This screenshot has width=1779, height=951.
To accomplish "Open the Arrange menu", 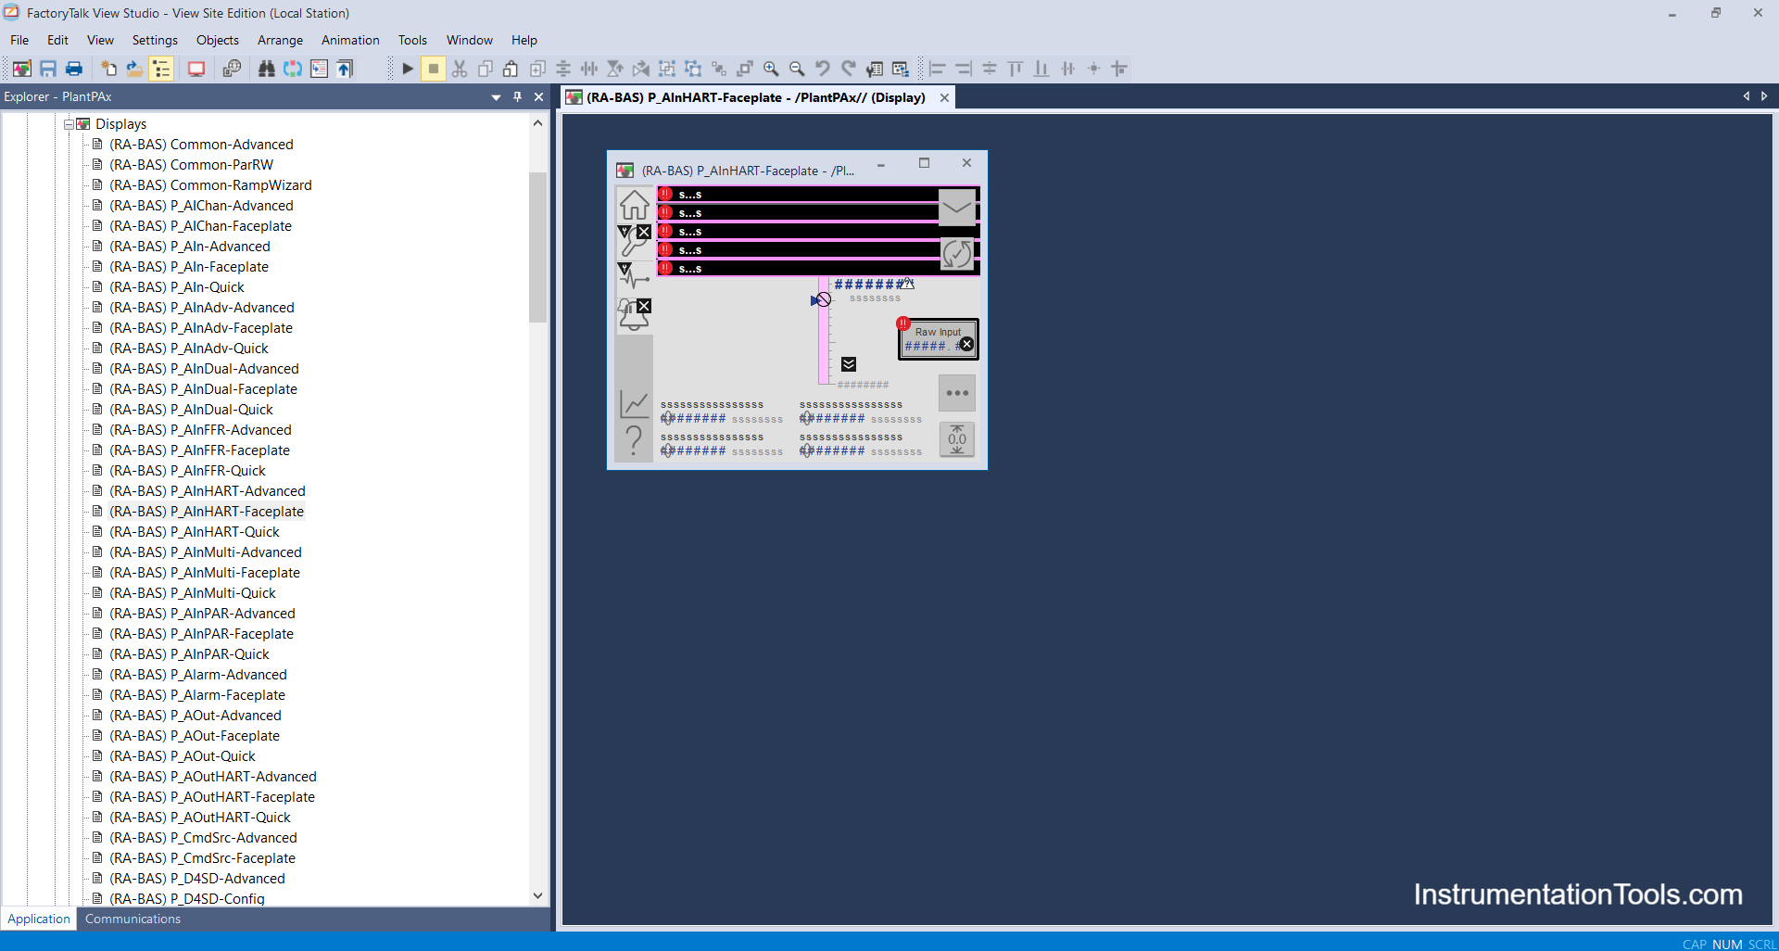I will tap(280, 40).
